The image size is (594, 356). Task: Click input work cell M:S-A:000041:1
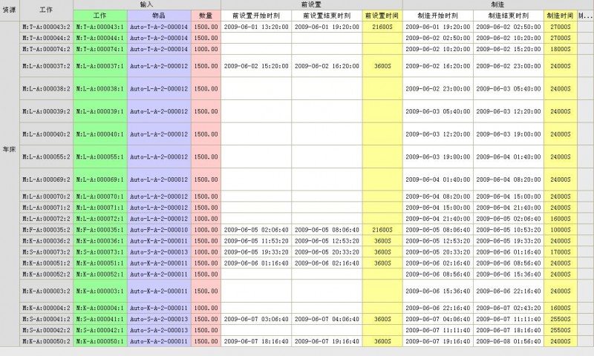(100, 319)
